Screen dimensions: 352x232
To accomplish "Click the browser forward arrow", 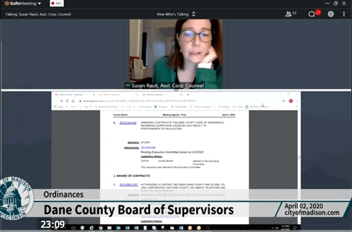I will click(61, 101).
